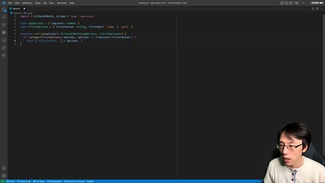The width and height of the screenshot is (325, 183).
Task: Open the File menu
Action: pyautogui.click(x=10, y=3)
